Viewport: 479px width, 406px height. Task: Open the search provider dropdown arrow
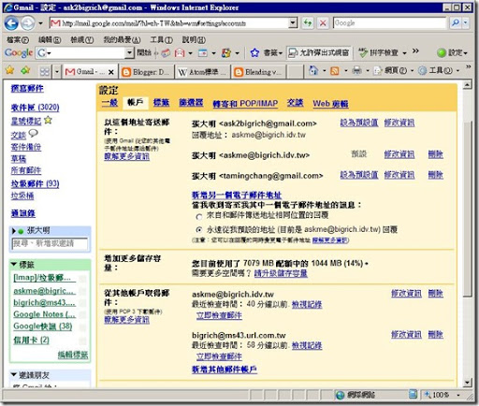466,22
